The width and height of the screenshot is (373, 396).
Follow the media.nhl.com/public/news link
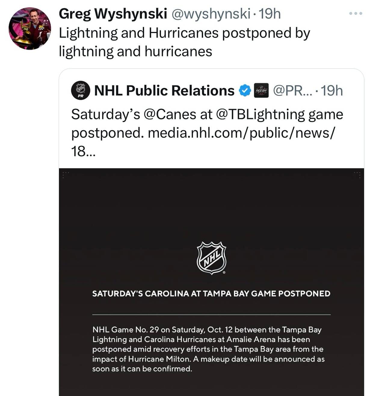click(241, 133)
